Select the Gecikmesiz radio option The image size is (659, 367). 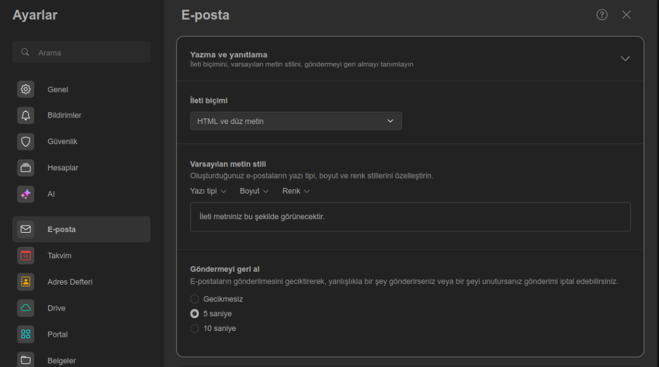point(195,299)
